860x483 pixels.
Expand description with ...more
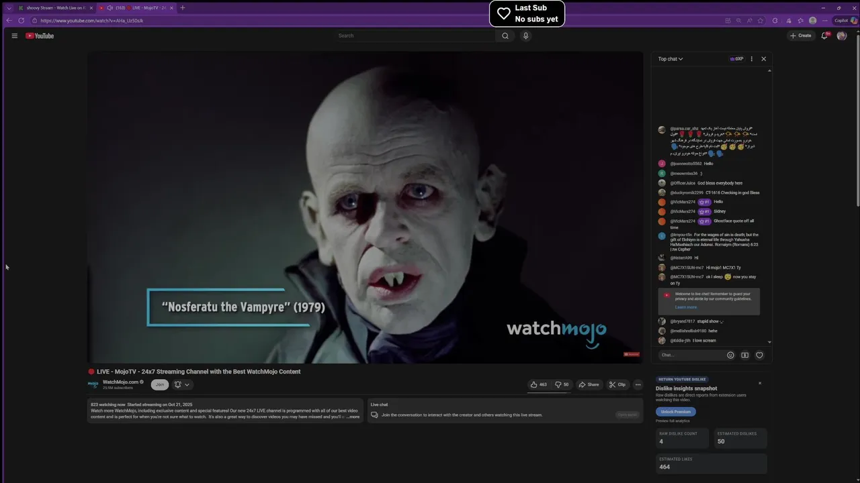pos(353,417)
